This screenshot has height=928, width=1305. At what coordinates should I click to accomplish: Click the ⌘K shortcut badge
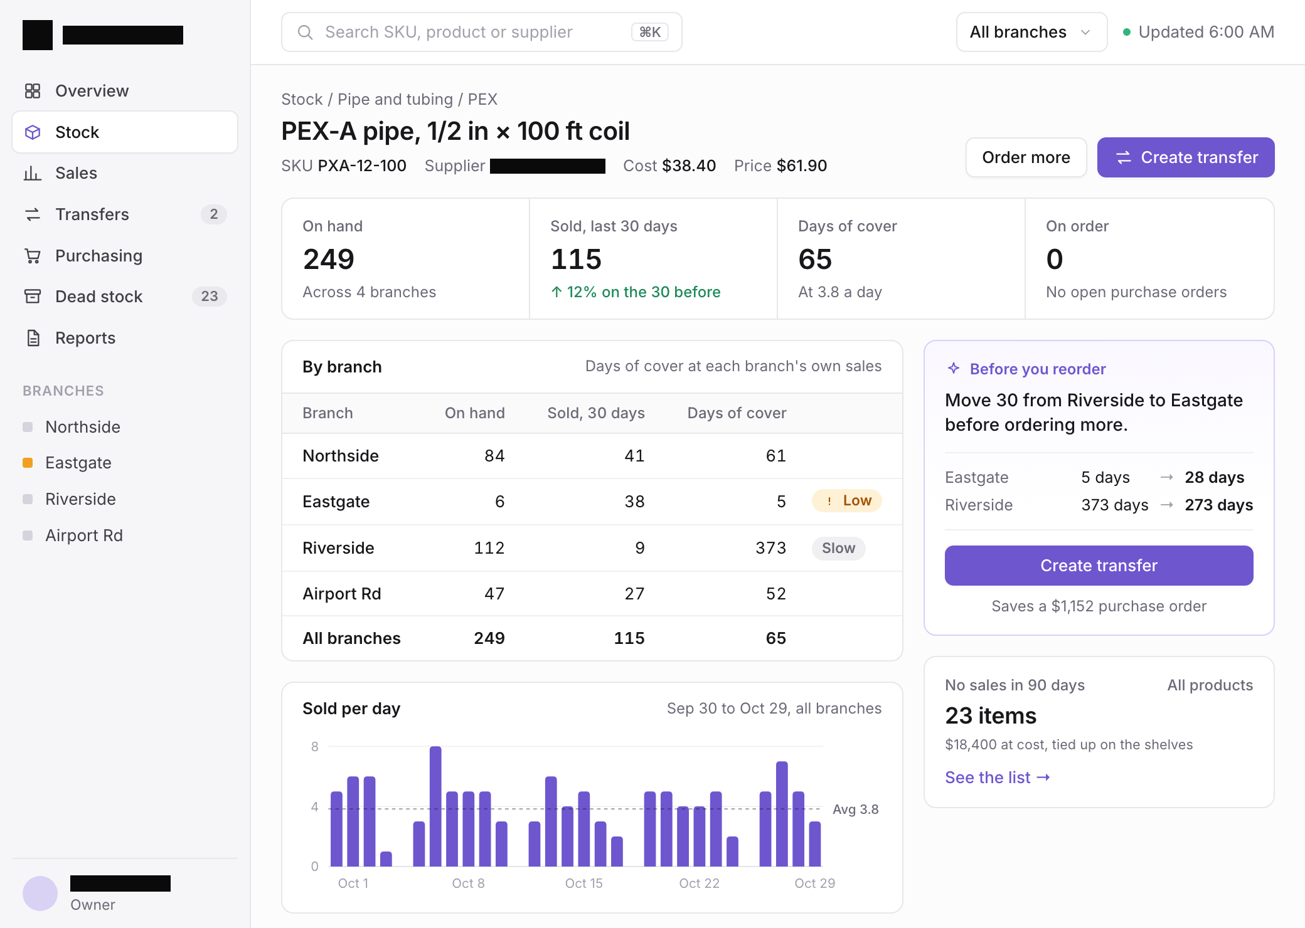pyautogui.click(x=650, y=32)
